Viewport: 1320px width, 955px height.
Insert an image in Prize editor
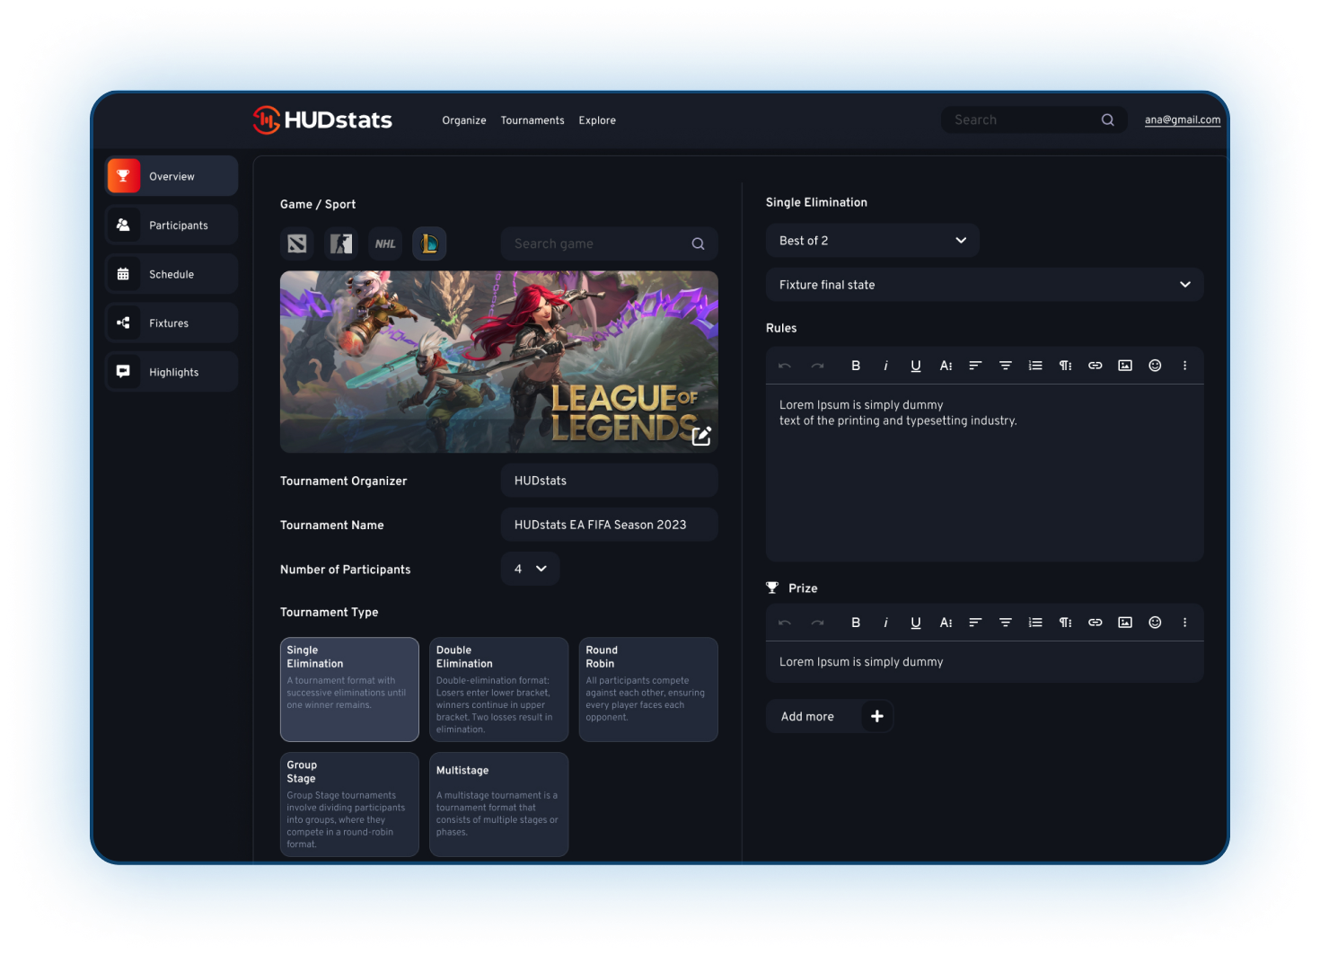[x=1125, y=623]
